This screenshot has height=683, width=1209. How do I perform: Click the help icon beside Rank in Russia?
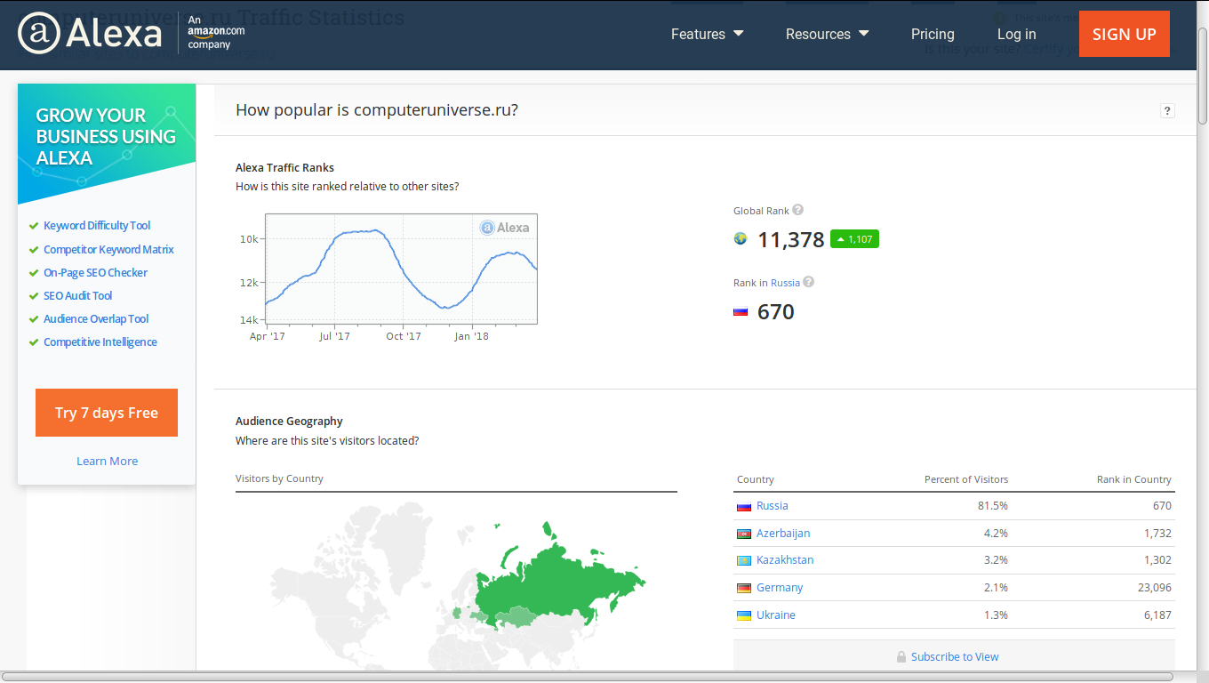(808, 282)
